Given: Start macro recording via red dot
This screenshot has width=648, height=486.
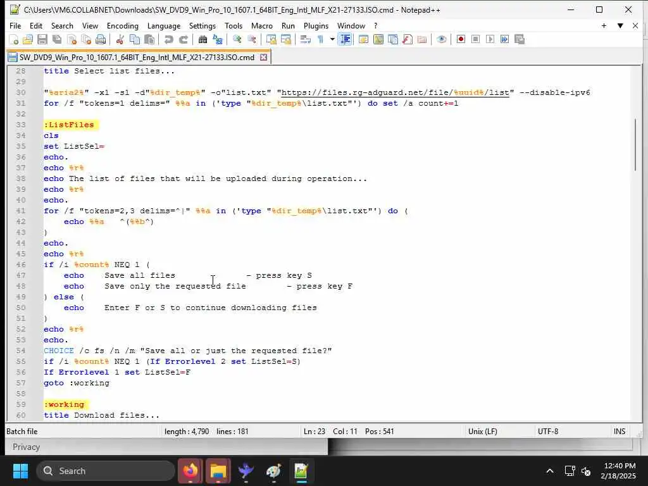Looking at the screenshot, I should point(461,40).
